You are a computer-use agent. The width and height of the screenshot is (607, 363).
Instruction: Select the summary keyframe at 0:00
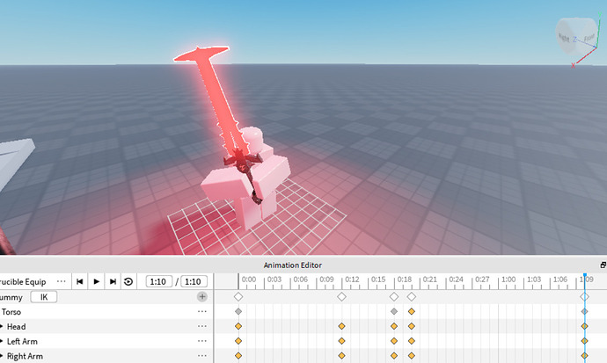238,297
